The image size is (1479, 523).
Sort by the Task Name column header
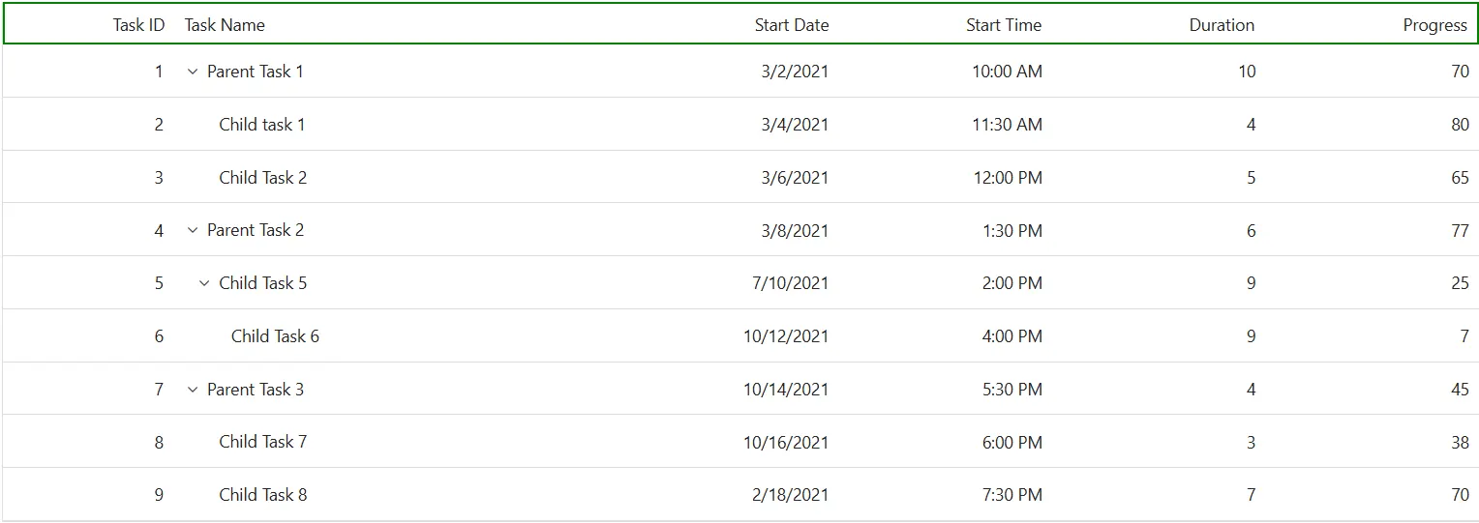[225, 25]
